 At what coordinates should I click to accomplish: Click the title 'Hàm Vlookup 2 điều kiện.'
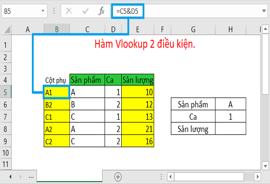point(145,44)
